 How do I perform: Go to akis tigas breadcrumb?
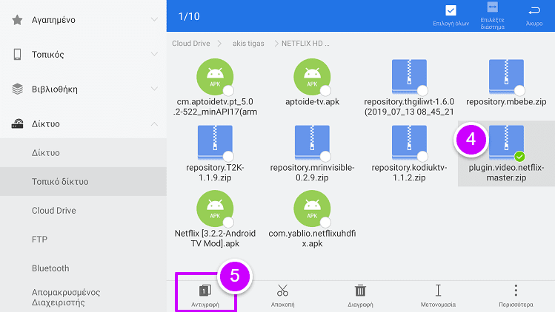[x=248, y=44]
